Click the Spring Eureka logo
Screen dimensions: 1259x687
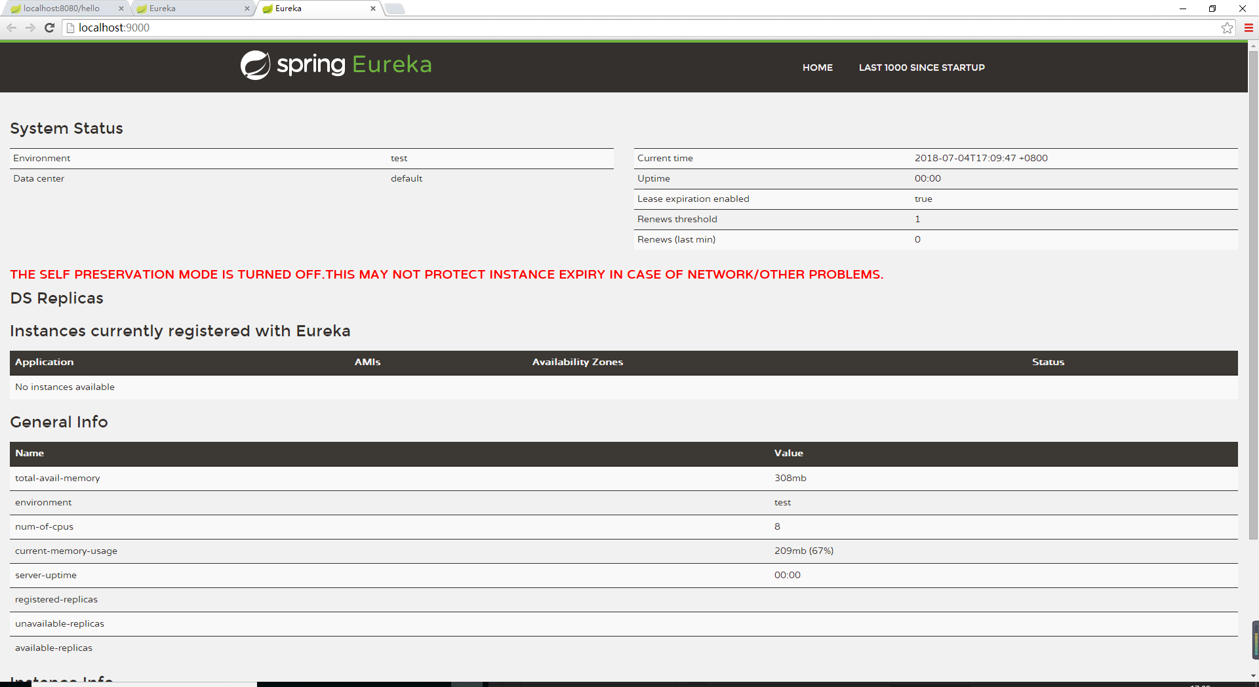(336, 65)
